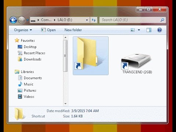The width and height of the screenshot is (176, 132).
Task: Select the TRANSCEND (2GB) drive shortcut icon
Action: [x=137, y=61]
